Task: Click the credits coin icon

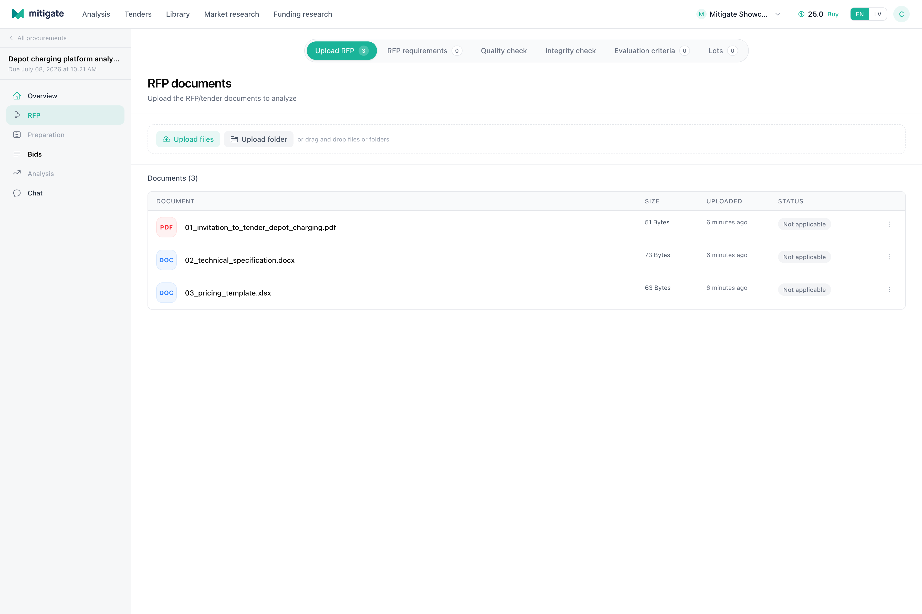Action: (x=801, y=14)
